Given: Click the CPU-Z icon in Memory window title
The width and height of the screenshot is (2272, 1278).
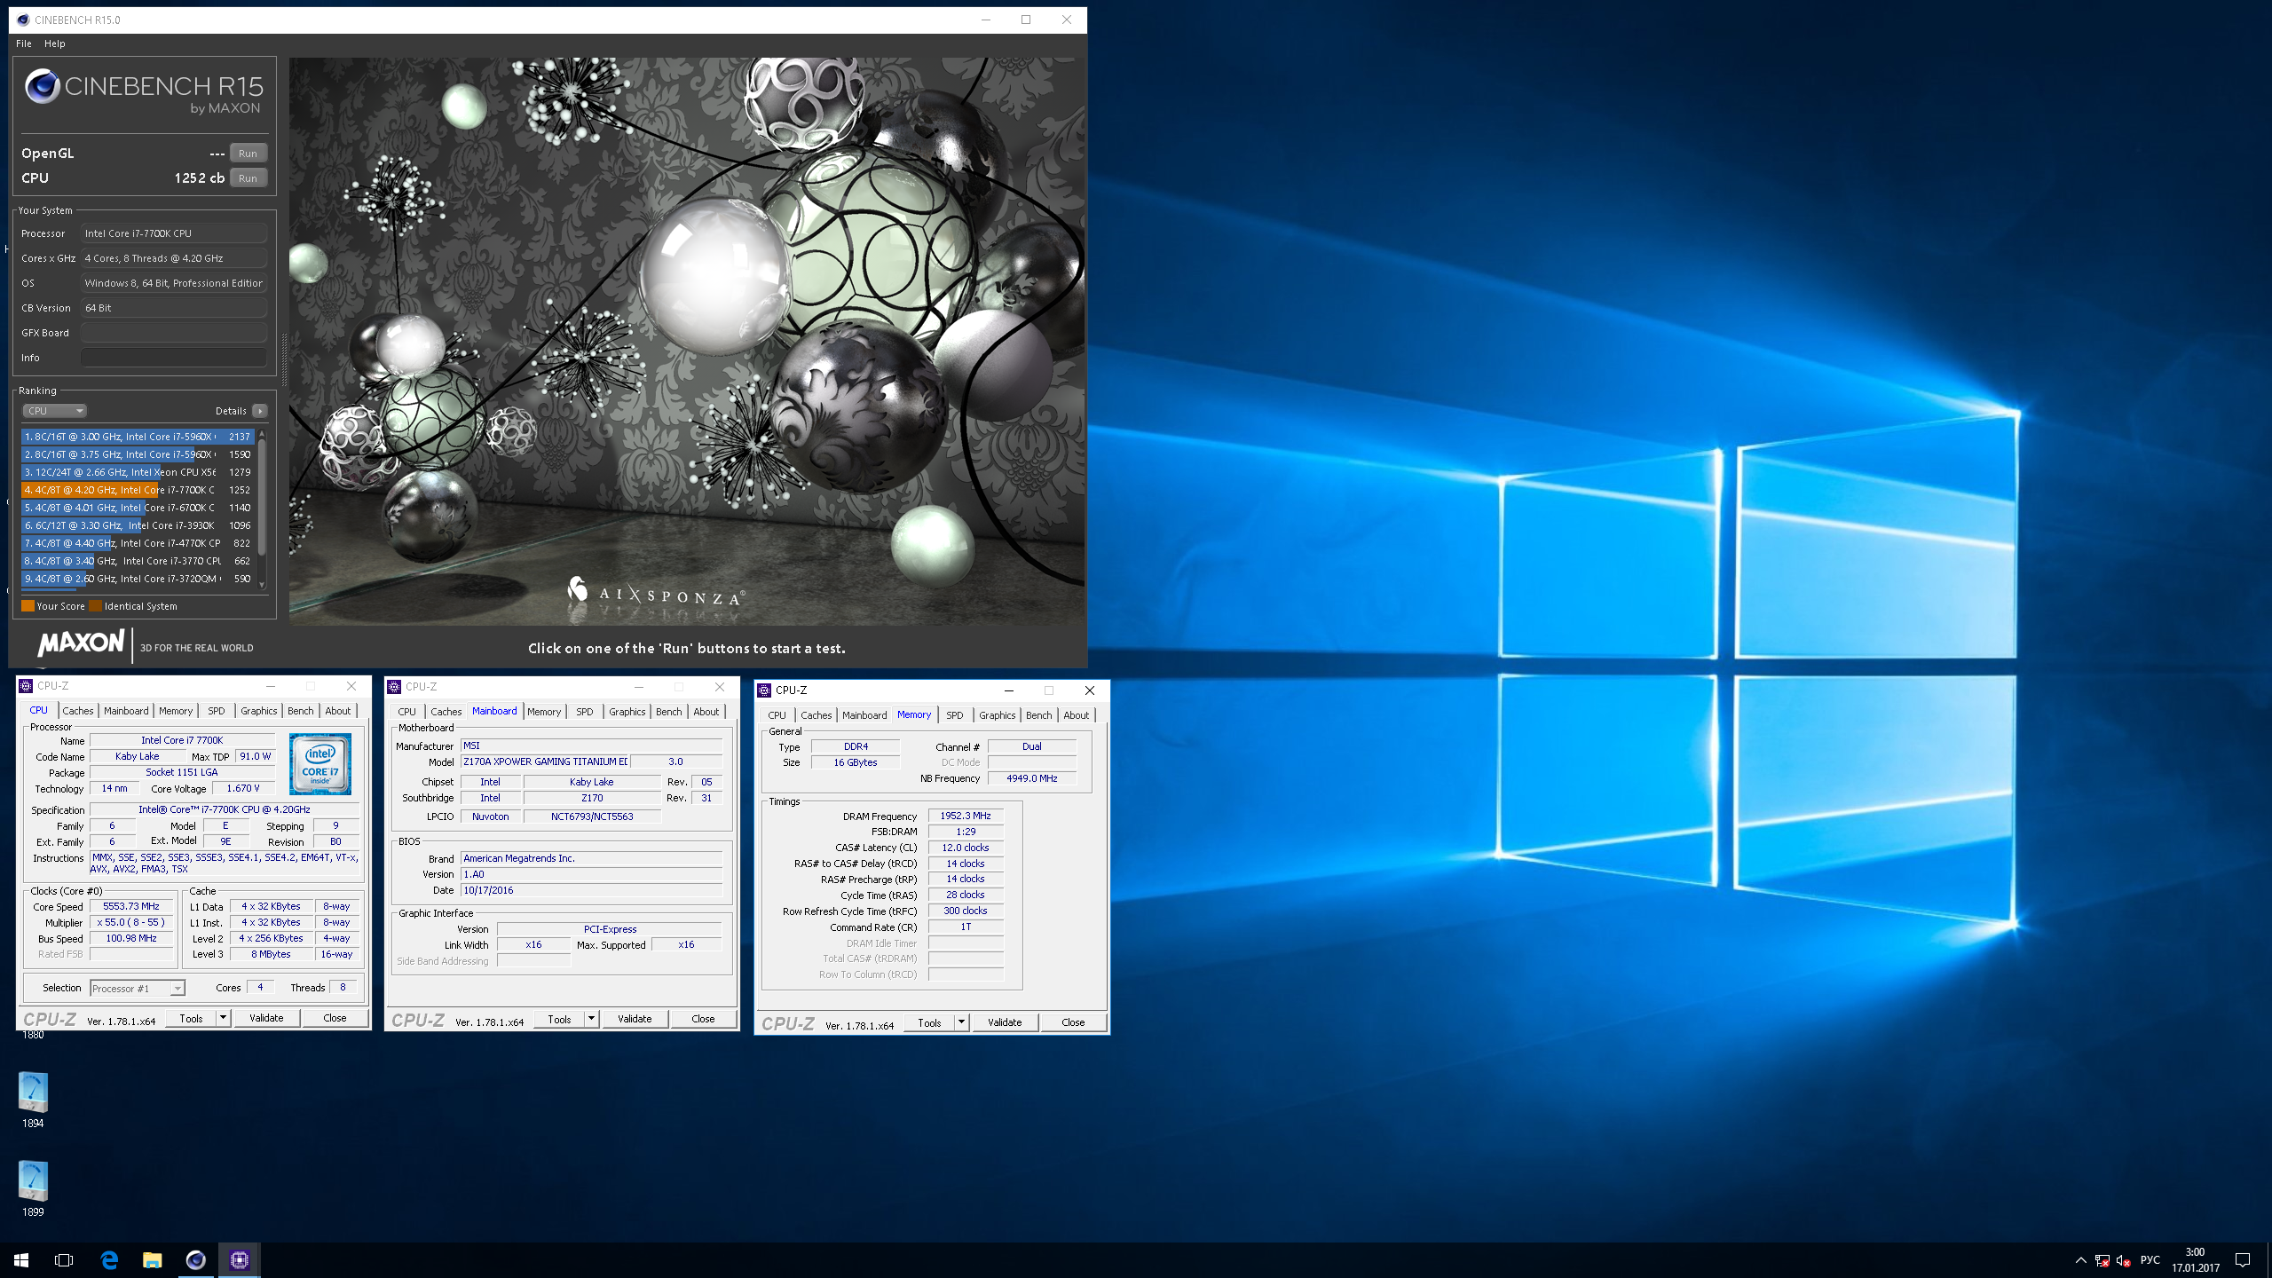Looking at the screenshot, I should 764,690.
